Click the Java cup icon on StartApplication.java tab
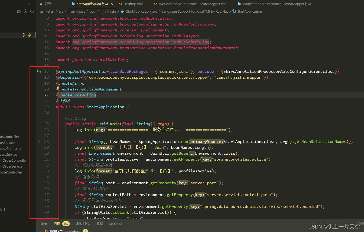 pyautogui.click(x=73, y=4)
